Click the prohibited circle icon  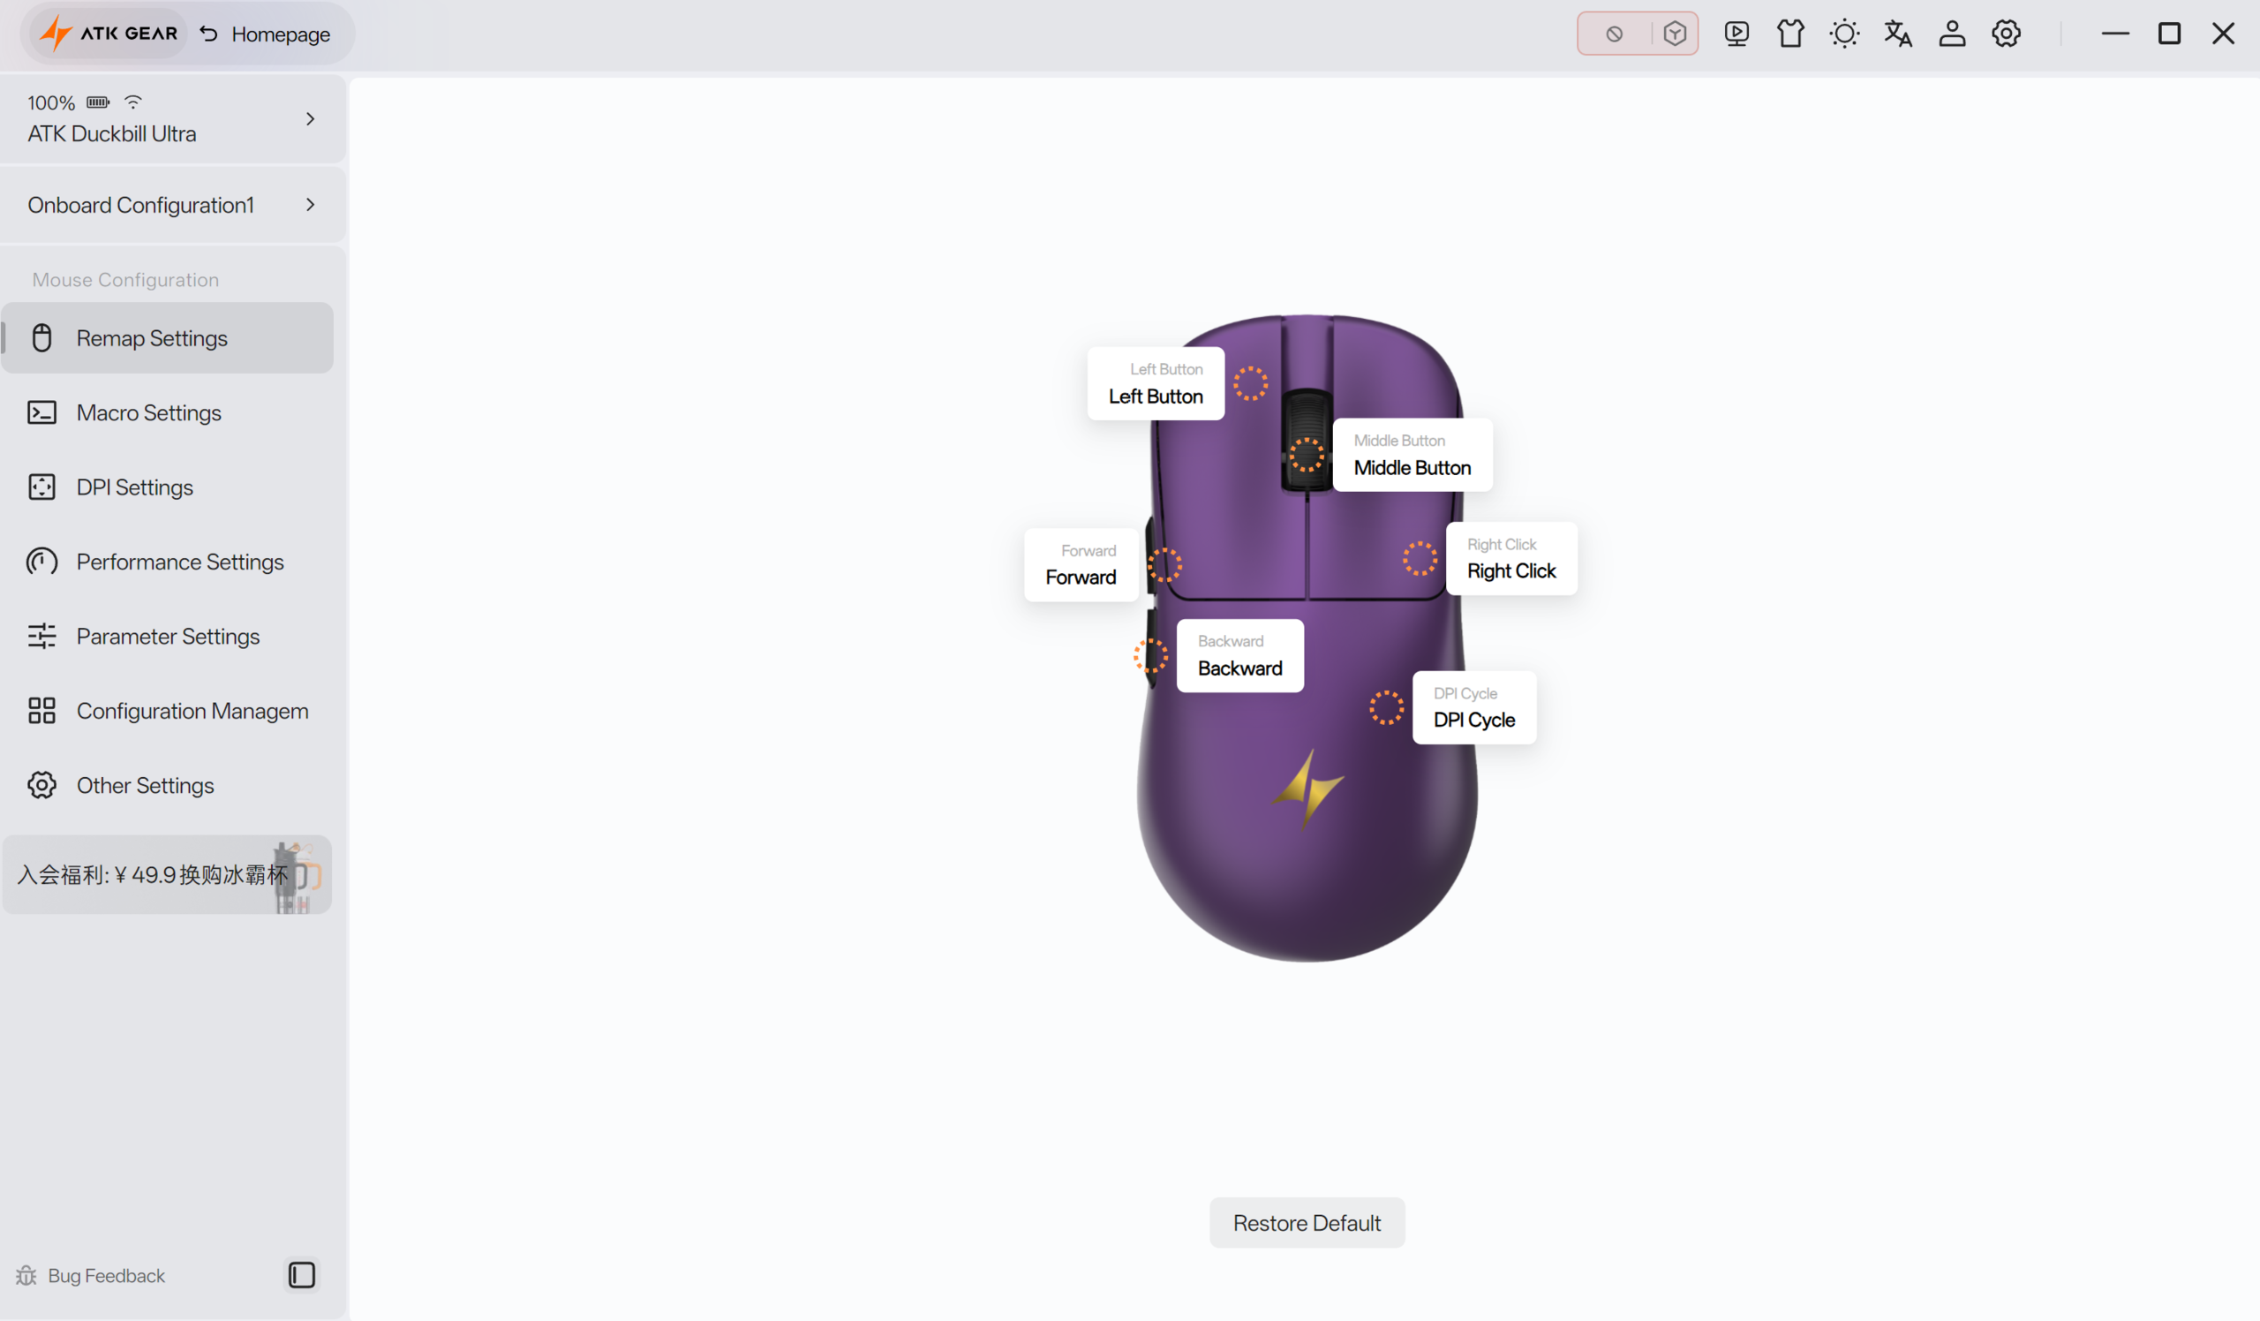pos(1614,34)
